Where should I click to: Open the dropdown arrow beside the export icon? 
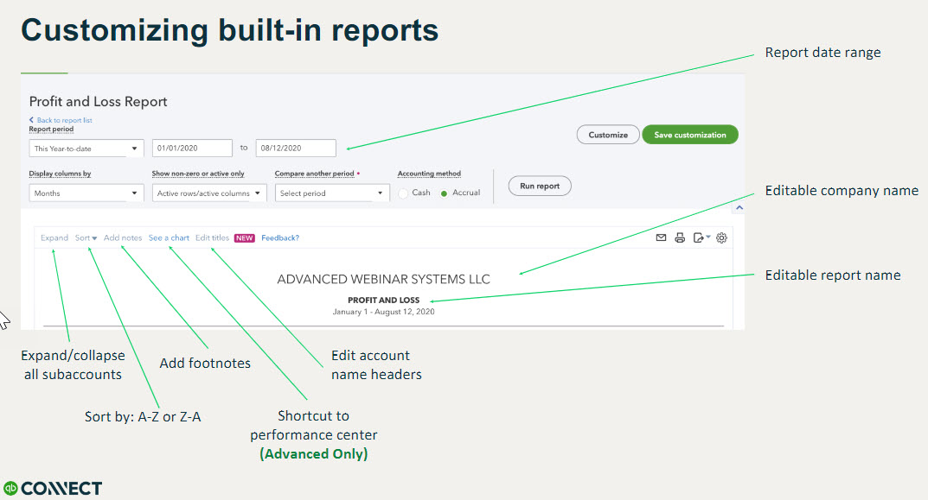708,237
